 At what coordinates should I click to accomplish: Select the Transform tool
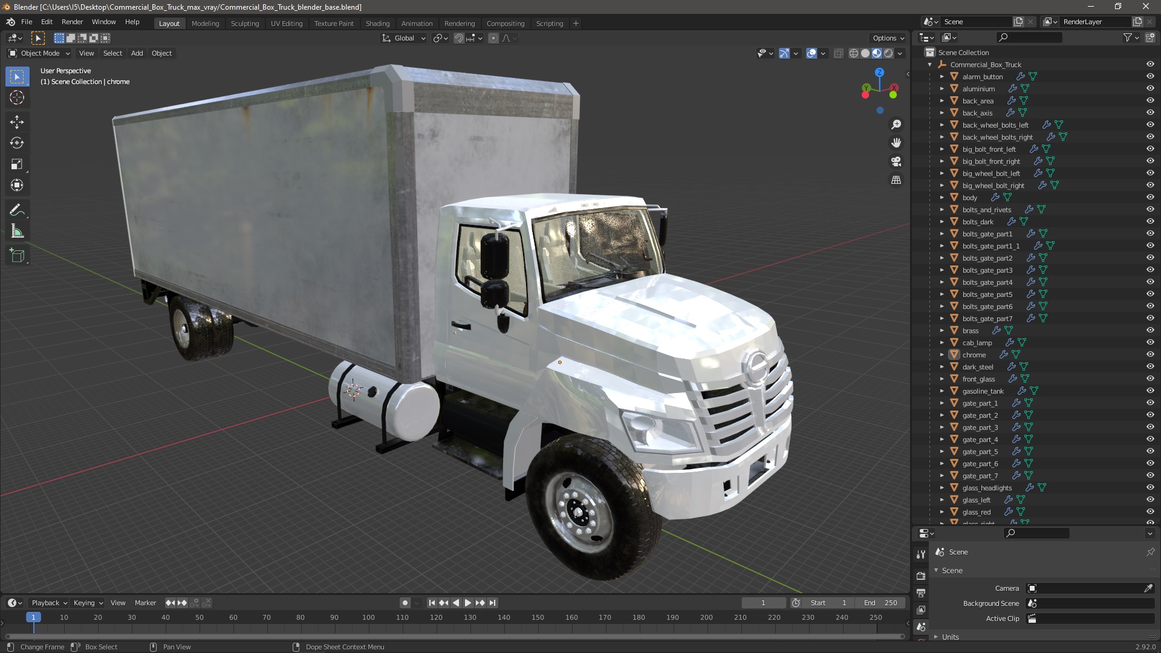[x=17, y=186]
